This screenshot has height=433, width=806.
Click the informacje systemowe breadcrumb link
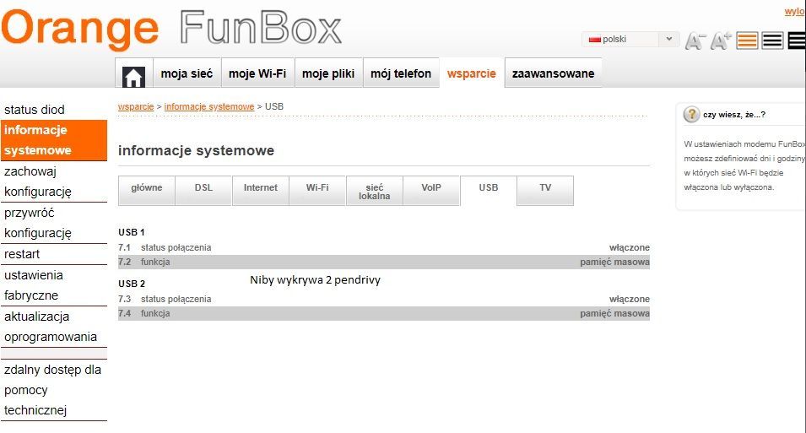(x=209, y=106)
